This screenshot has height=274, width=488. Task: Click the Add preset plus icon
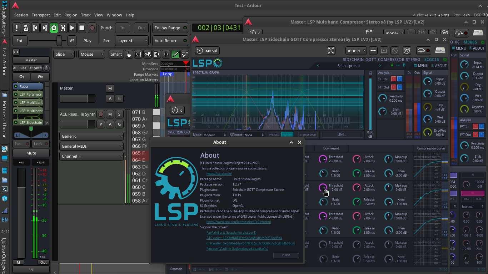[373, 51]
